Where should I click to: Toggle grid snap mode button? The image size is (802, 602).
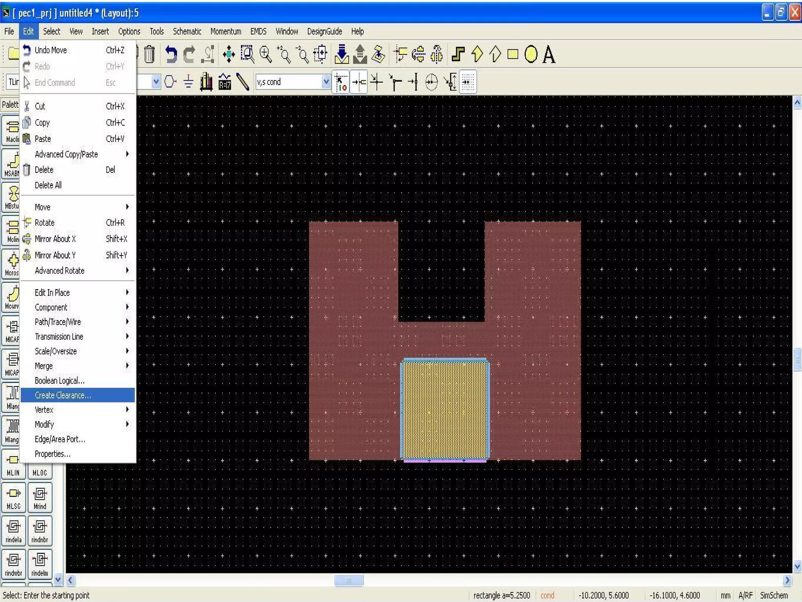click(468, 82)
